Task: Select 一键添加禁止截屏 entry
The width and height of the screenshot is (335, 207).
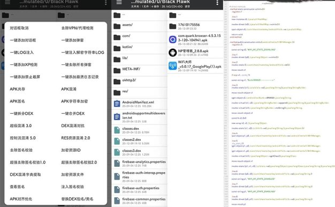Action: (25, 77)
